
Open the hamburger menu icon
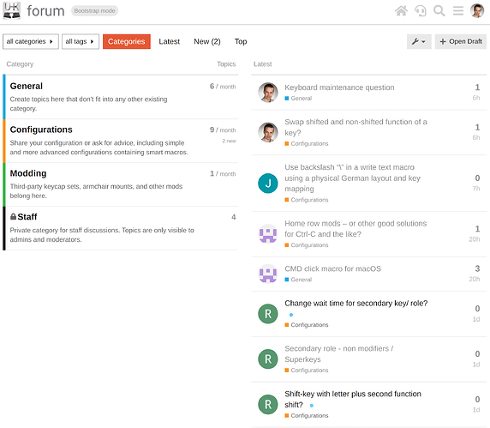pos(458,10)
